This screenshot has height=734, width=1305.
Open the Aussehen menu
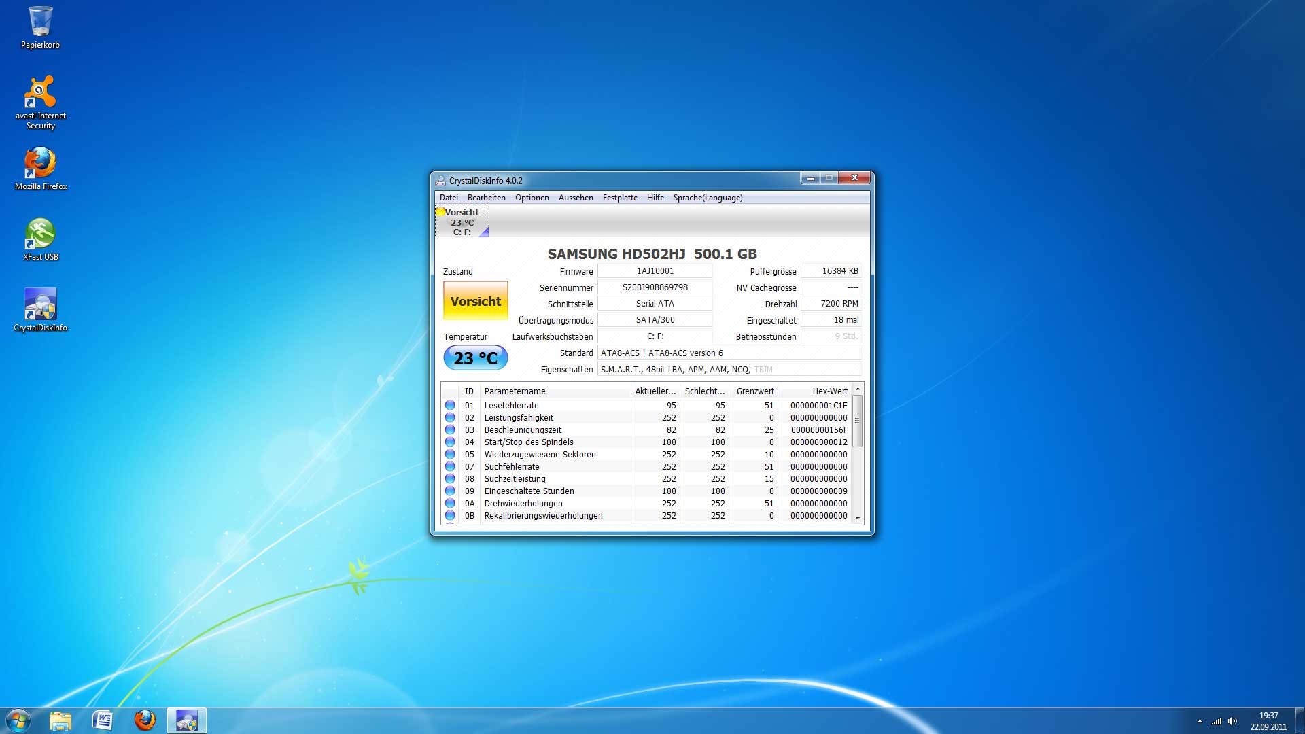tap(576, 198)
